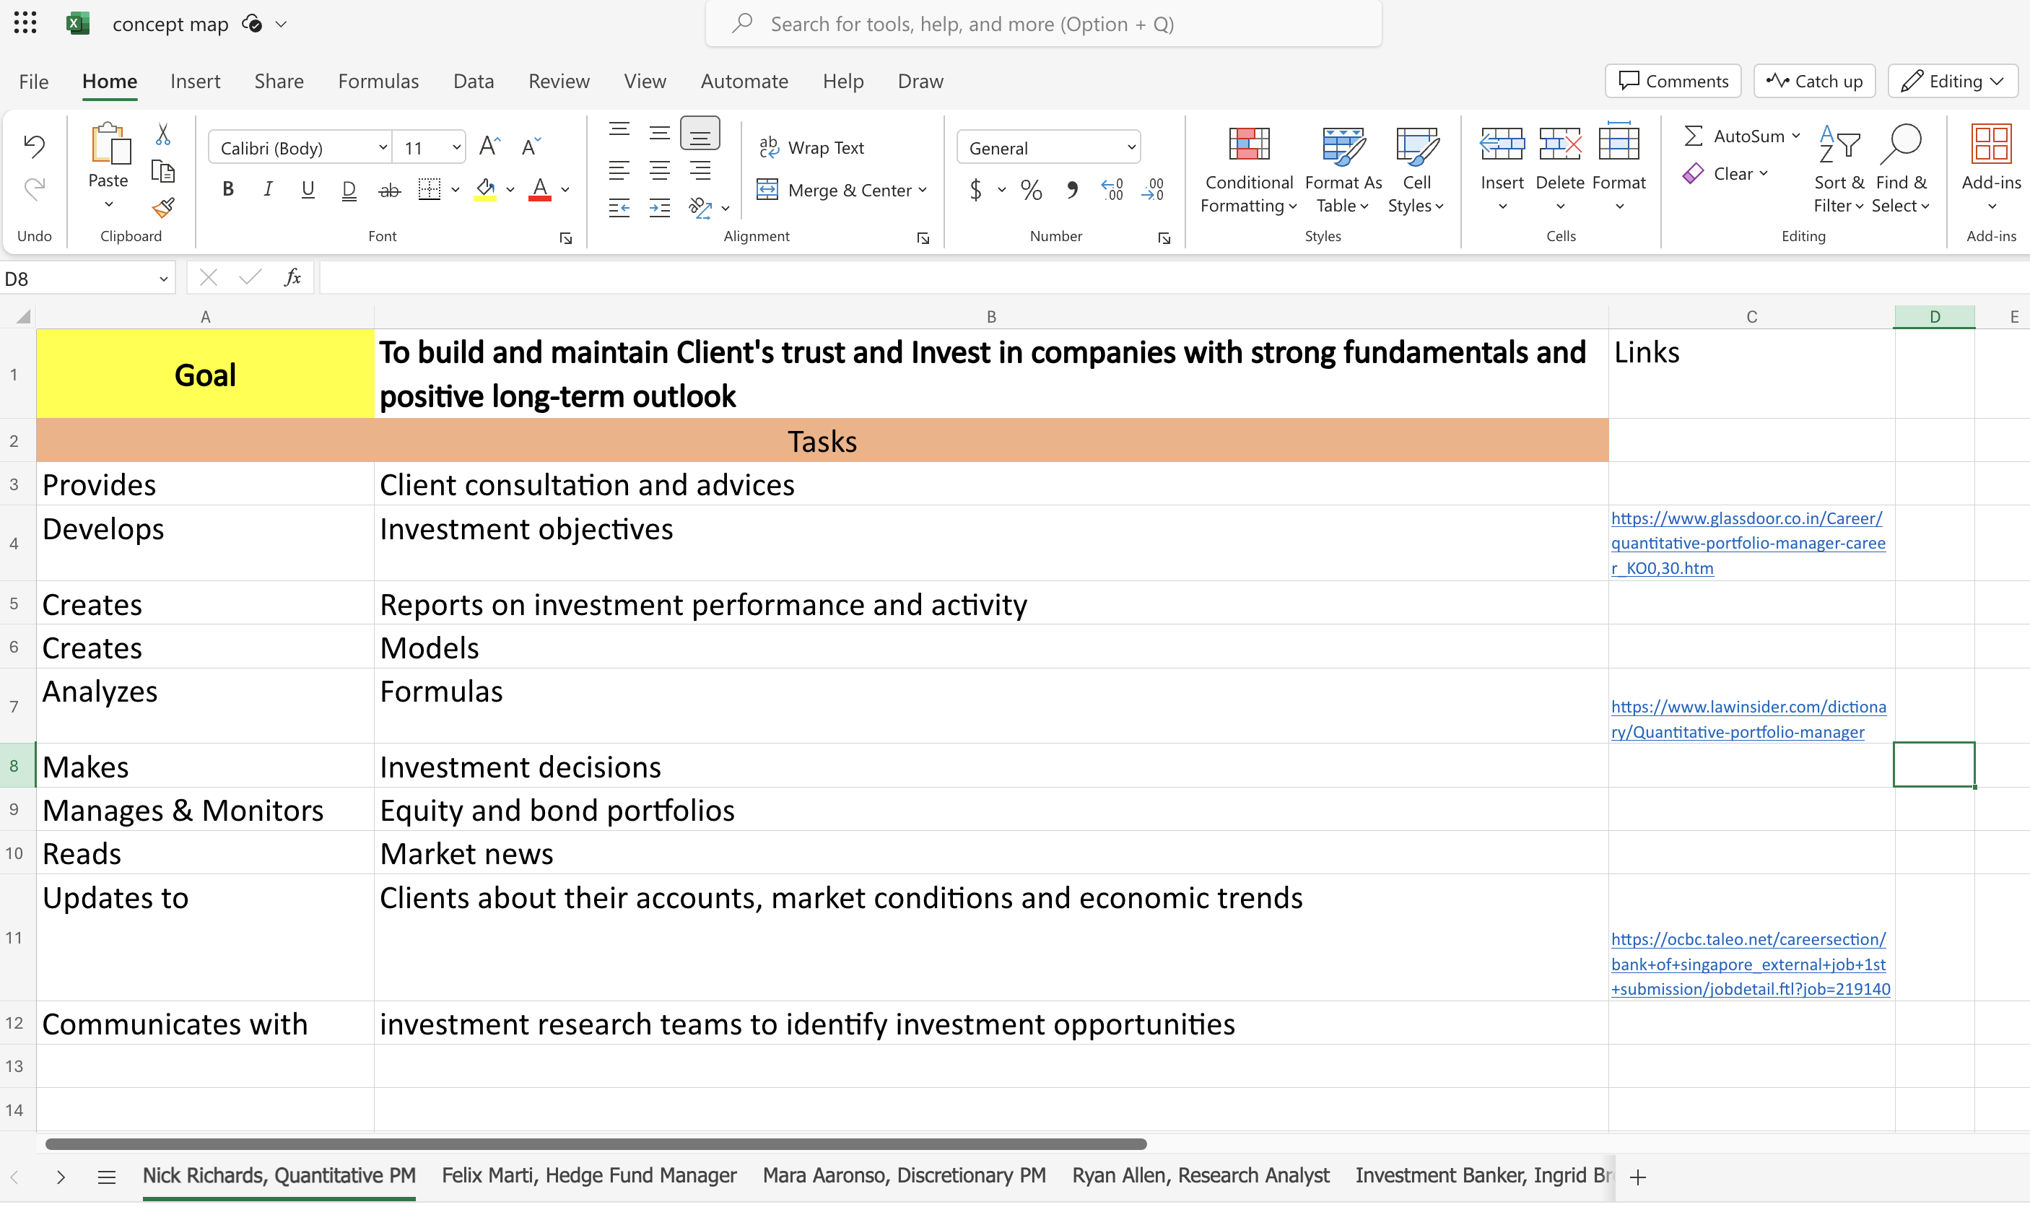Toggle Wrap Text on the cell
Screen dimensions: 2030x1207
[811, 147]
